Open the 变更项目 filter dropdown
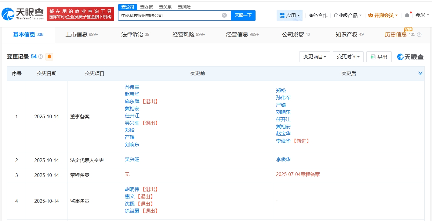 [314, 57]
